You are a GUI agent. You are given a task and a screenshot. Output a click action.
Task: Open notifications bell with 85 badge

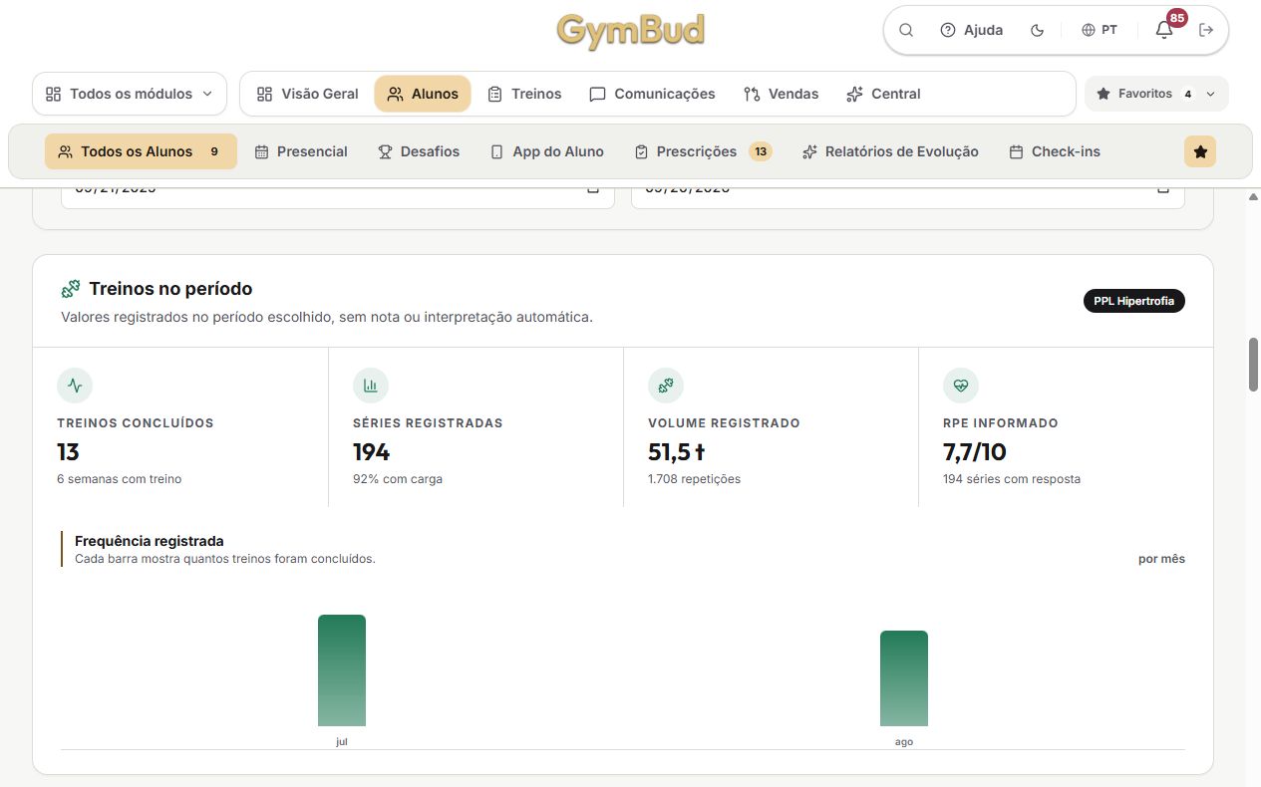1164,30
